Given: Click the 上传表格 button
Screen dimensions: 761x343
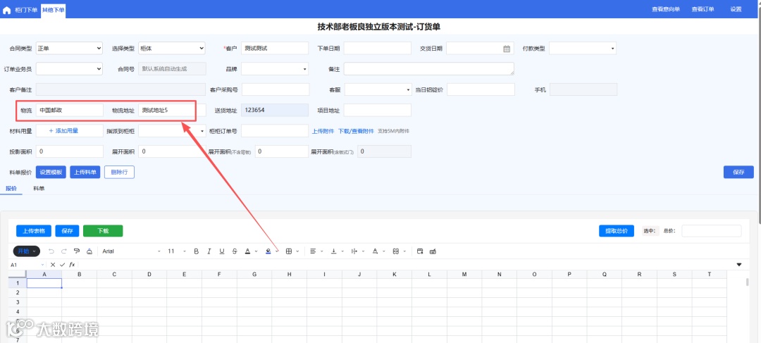Looking at the screenshot, I should coord(34,231).
